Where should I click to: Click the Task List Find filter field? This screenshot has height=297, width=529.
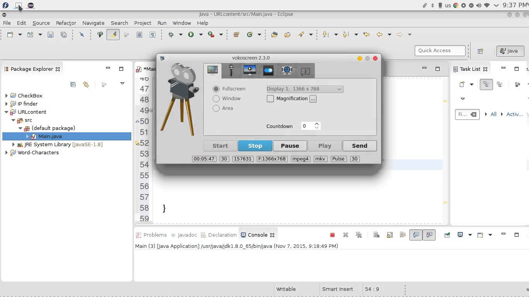click(467, 114)
